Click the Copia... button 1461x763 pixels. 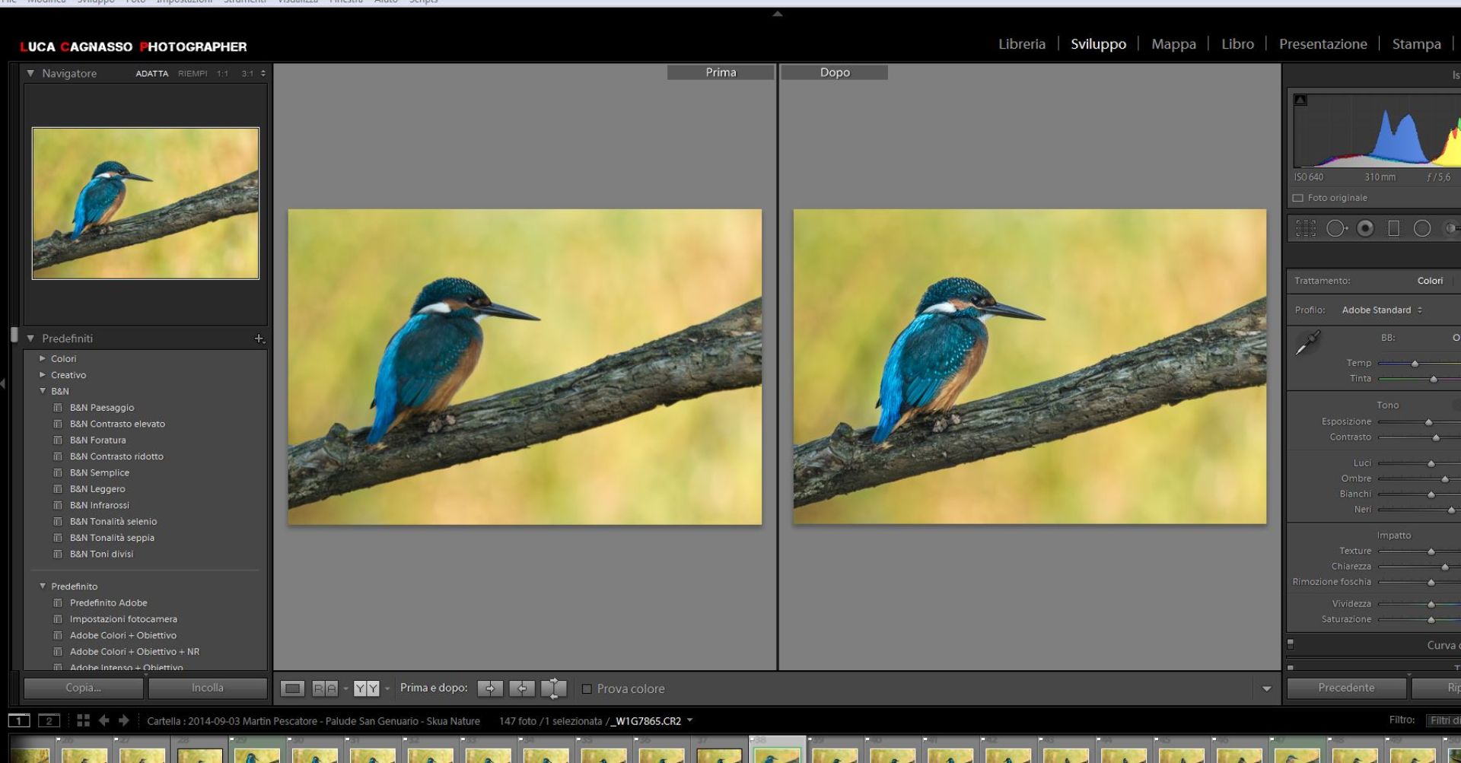84,688
